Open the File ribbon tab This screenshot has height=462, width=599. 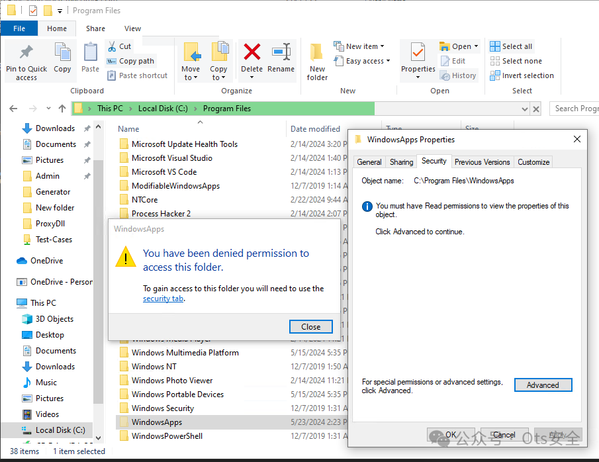click(19, 28)
